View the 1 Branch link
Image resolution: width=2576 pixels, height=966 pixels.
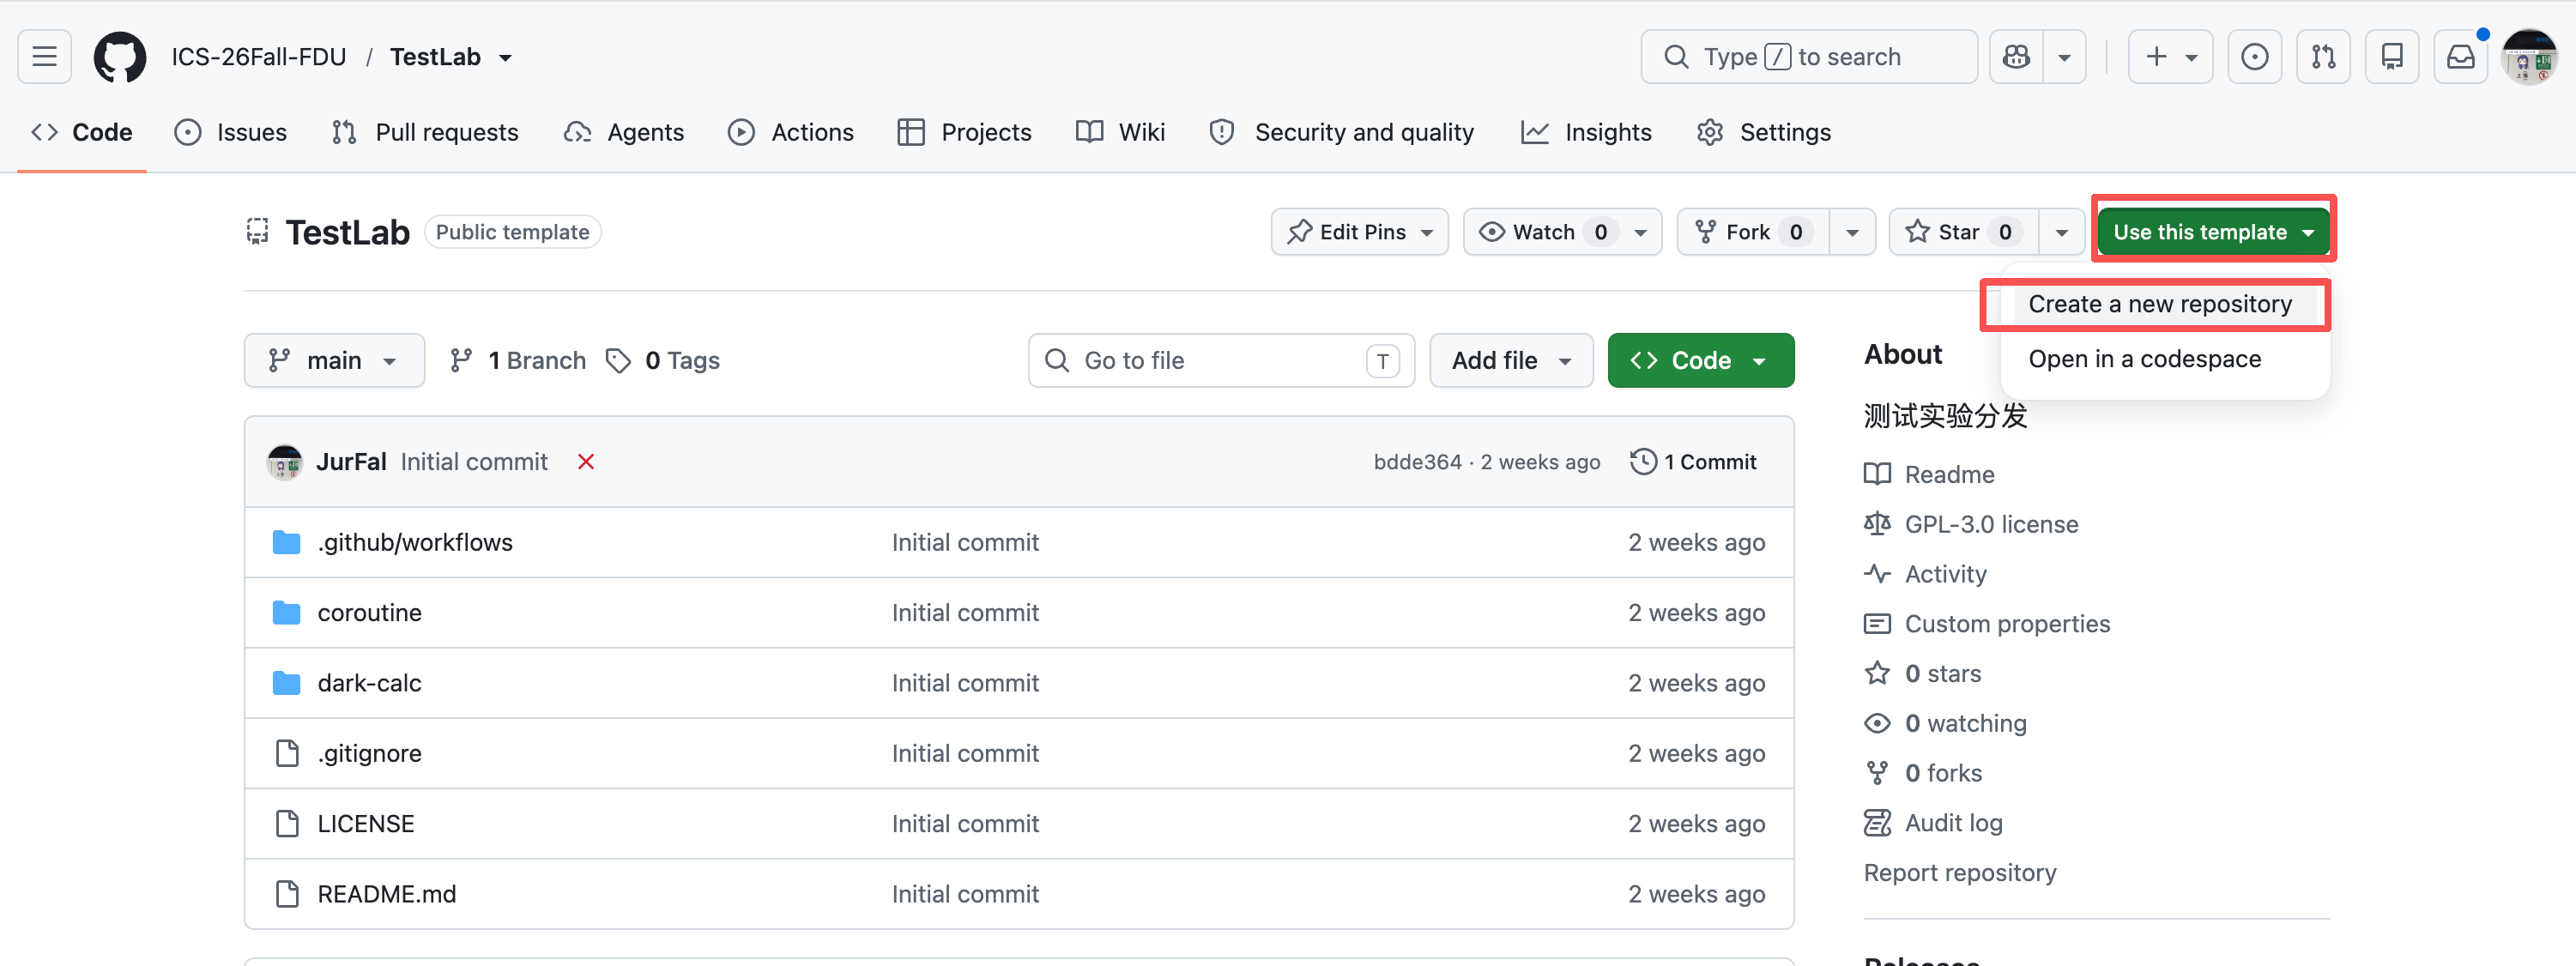(518, 360)
